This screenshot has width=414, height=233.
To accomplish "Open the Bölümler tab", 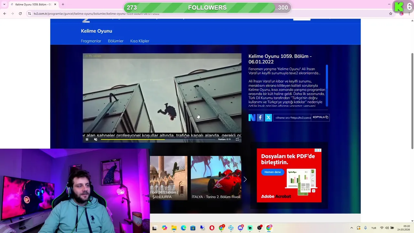I will pyautogui.click(x=116, y=41).
